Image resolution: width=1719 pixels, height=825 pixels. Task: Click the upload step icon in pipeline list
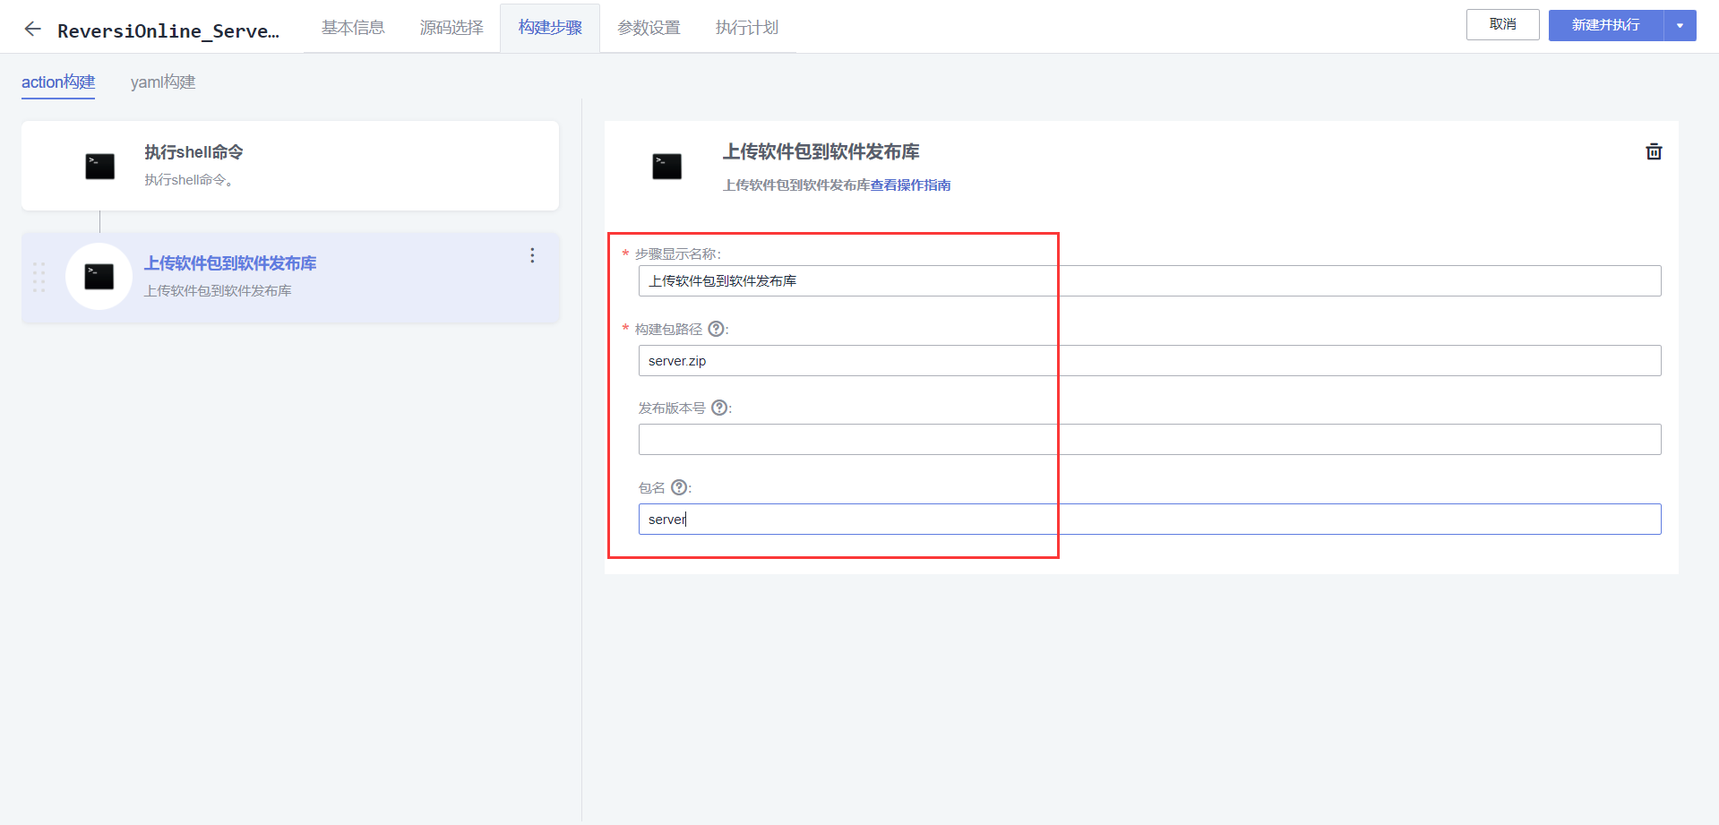[99, 277]
